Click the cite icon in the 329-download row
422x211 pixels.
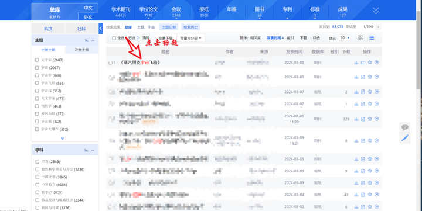point(377,119)
